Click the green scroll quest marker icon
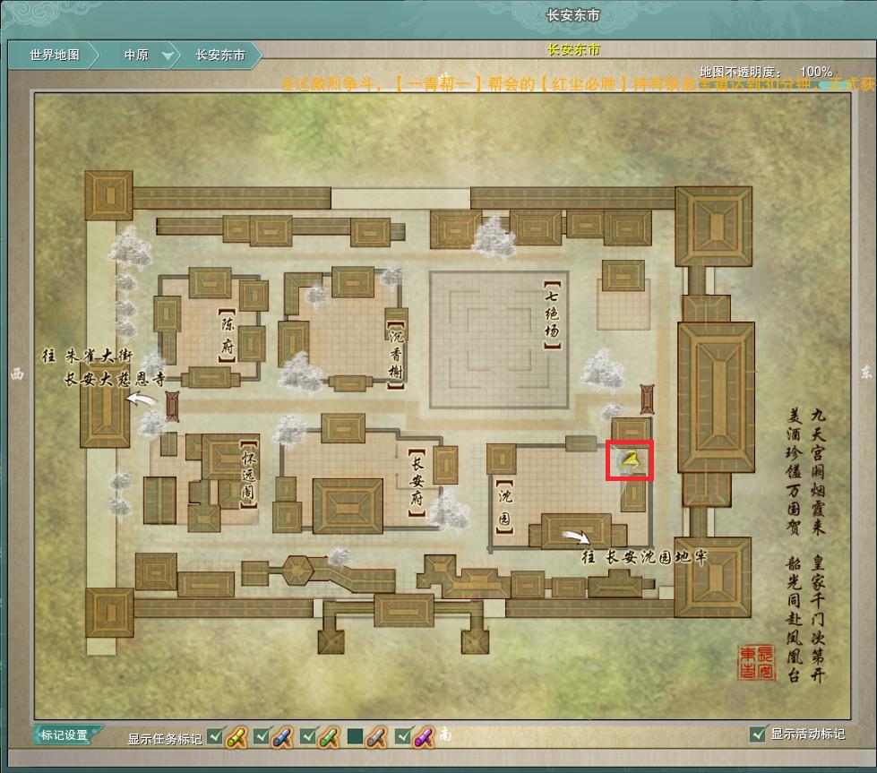This screenshot has height=773, width=877. [329, 736]
